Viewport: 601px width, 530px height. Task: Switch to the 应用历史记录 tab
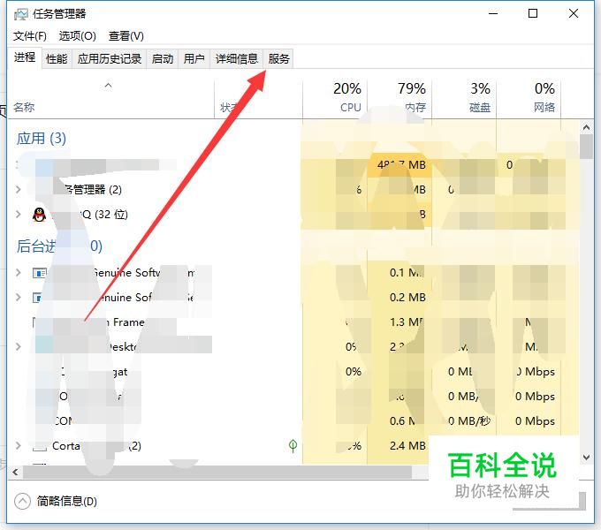click(110, 59)
